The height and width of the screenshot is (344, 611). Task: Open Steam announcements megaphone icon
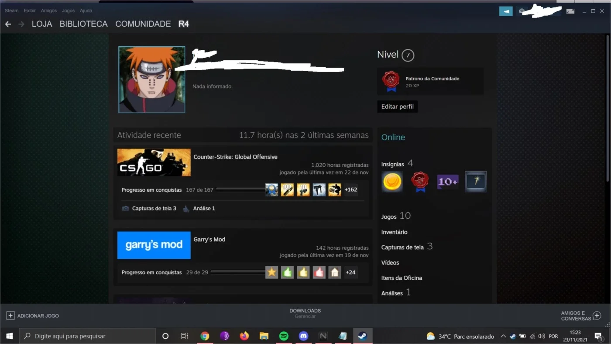(x=506, y=11)
